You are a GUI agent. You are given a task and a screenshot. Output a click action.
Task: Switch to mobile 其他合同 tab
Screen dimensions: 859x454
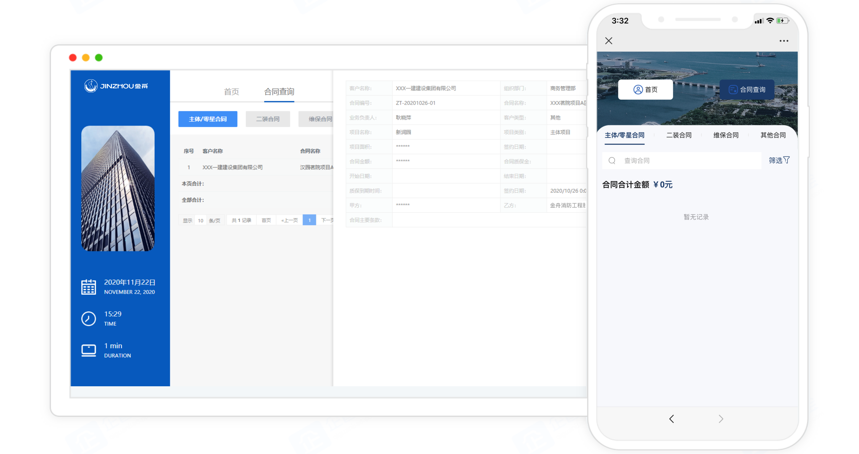(773, 135)
